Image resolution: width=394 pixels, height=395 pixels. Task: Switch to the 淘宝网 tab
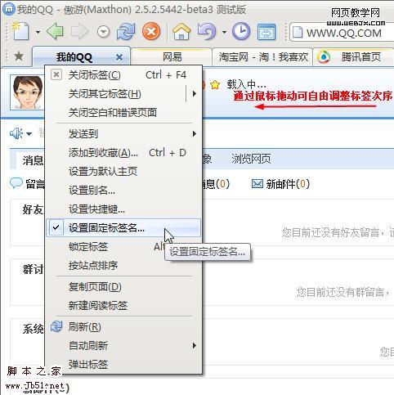pyautogui.click(x=262, y=57)
